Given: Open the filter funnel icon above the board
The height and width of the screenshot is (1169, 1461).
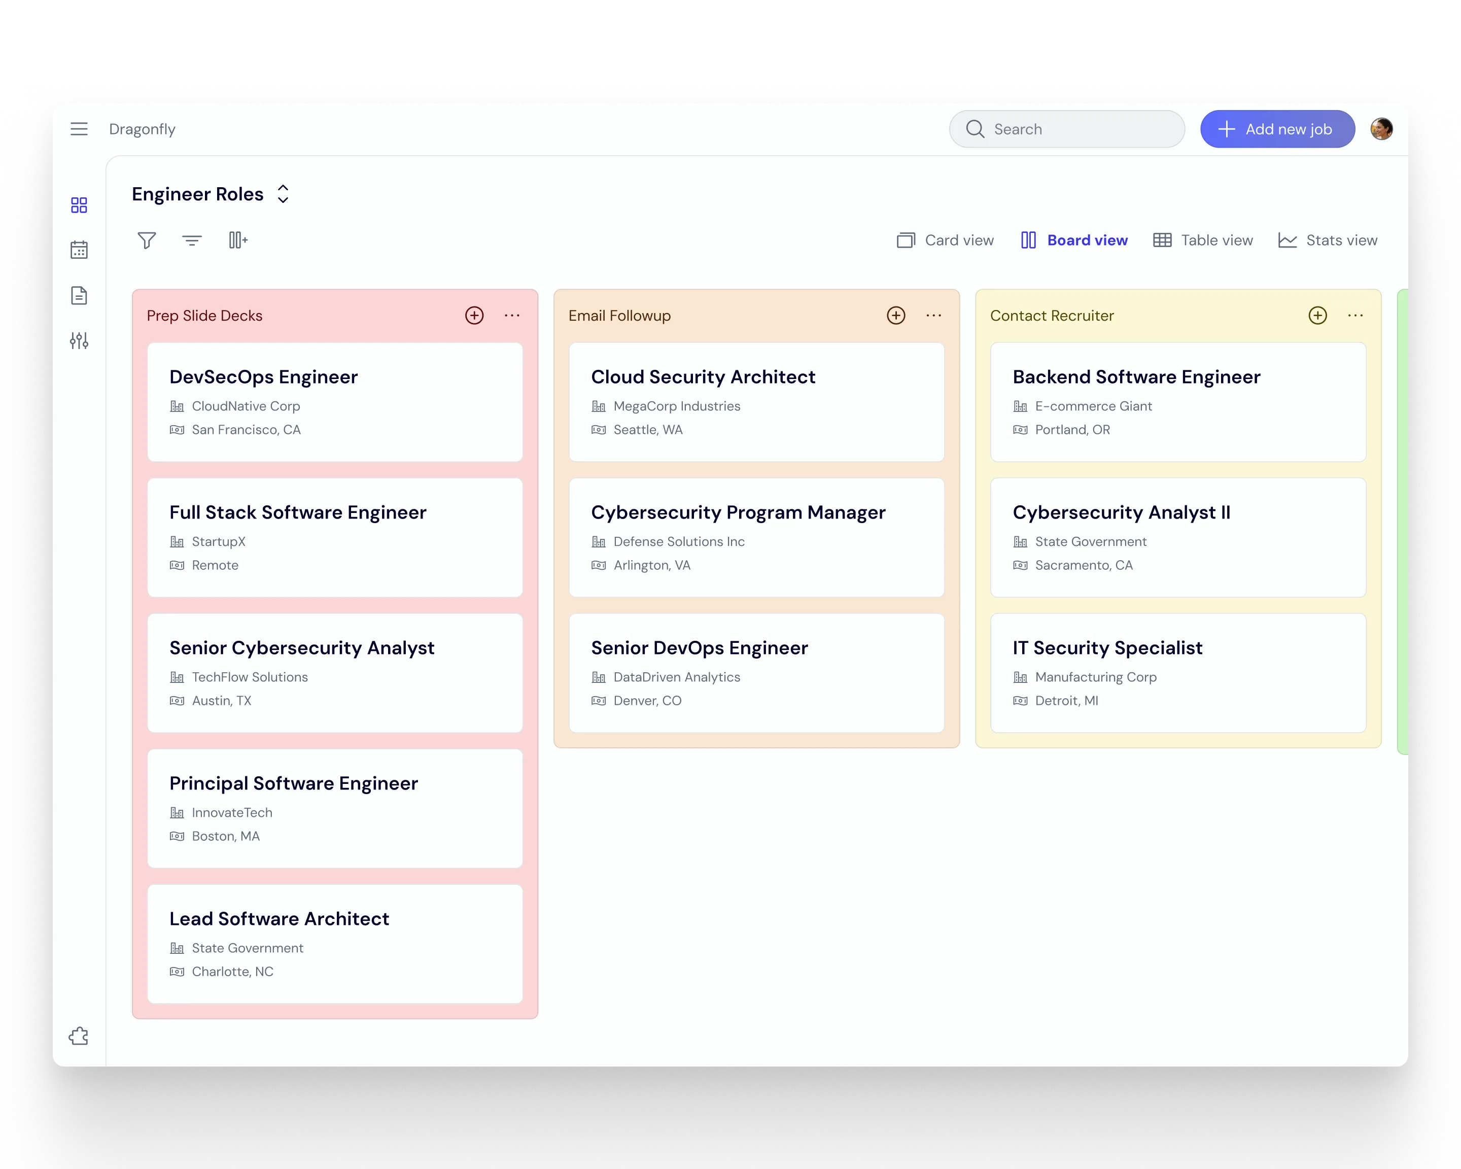Looking at the screenshot, I should (147, 240).
